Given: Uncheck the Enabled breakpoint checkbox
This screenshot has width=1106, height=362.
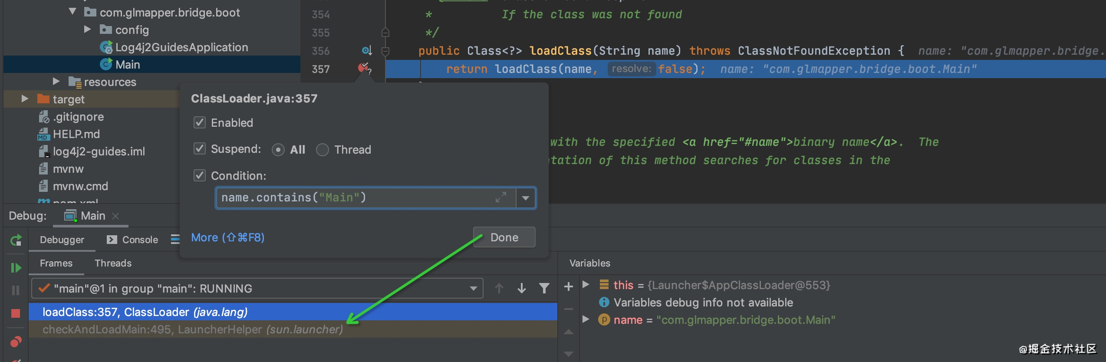Looking at the screenshot, I should pos(199,123).
